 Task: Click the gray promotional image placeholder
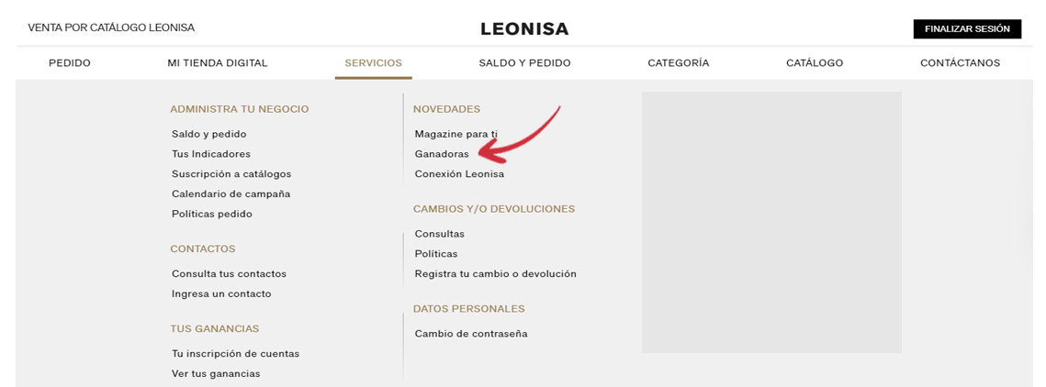click(x=771, y=222)
